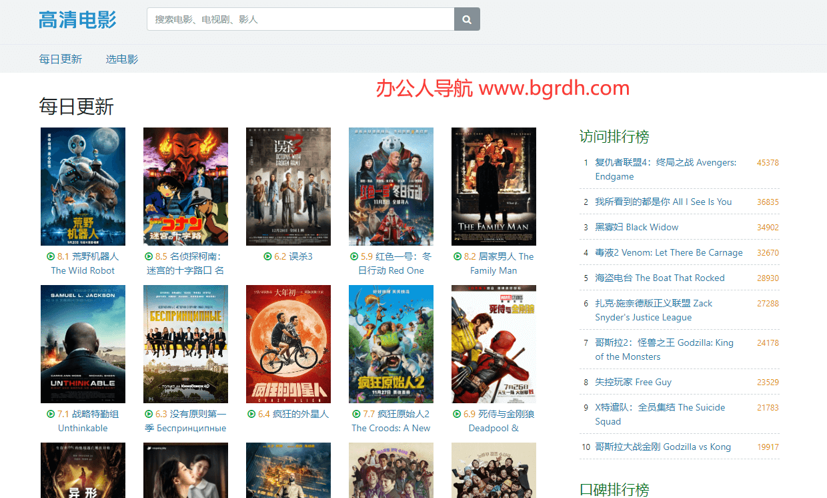Open 哥斯拉大战金刚 Godzilla vs Kong link
827x498 pixels.
662,447
